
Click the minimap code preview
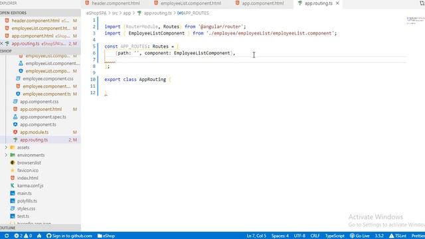click(416, 20)
